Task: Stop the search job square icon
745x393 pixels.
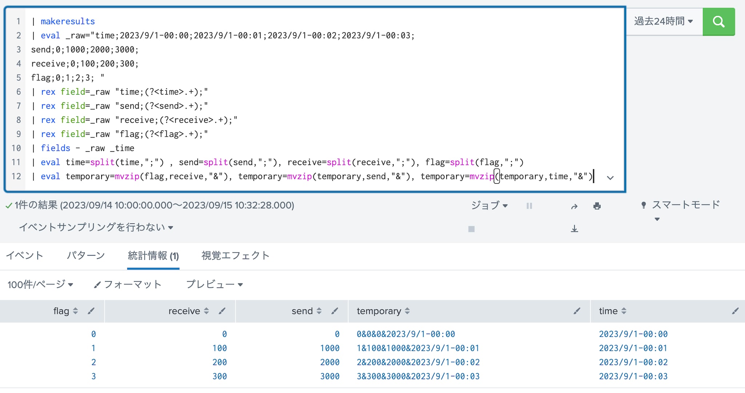Action: pos(471,229)
